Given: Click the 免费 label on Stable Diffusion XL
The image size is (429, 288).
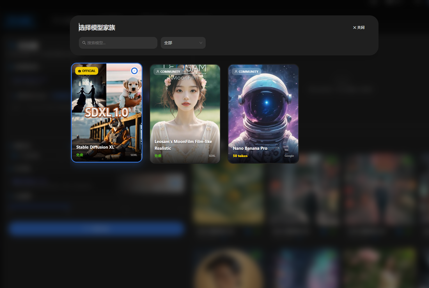Looking at the screenshot, I should click(80, 155).
